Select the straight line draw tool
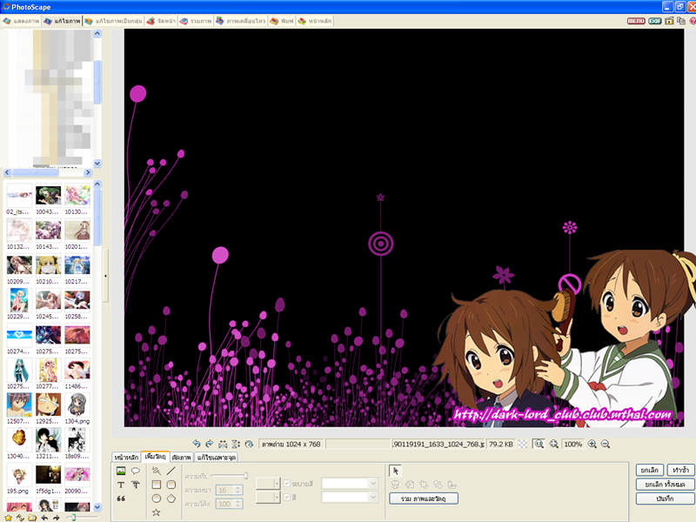The height and width of the screenshot is (522, 696). (171, 471)
